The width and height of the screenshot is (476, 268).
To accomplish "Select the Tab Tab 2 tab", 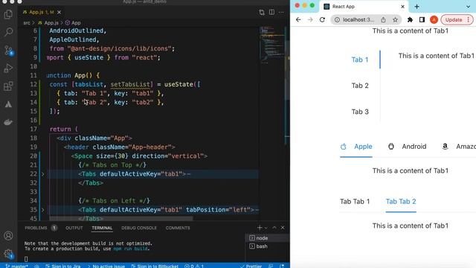I will pyautogui.click(x=401, y=202).
